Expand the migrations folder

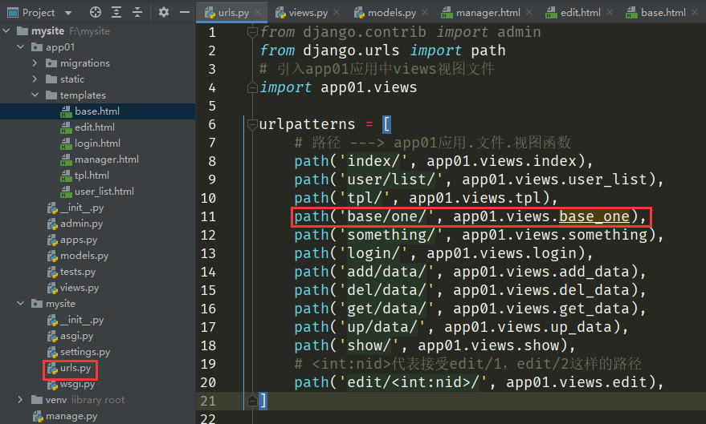click(35, 63)
